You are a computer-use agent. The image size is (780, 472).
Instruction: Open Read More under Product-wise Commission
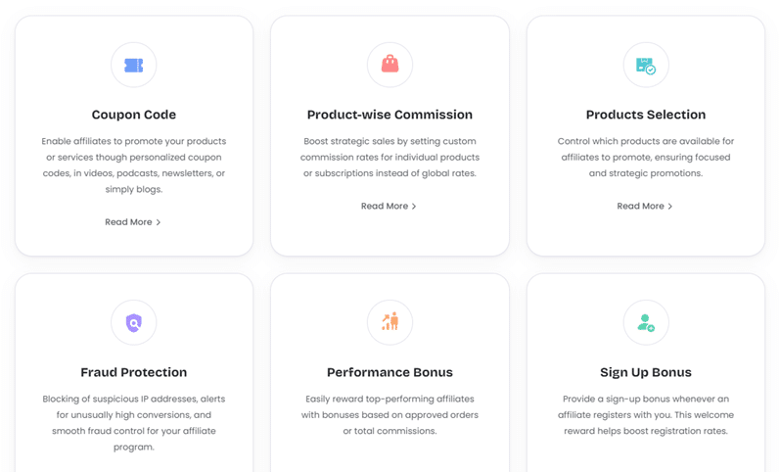coord(389,207)
